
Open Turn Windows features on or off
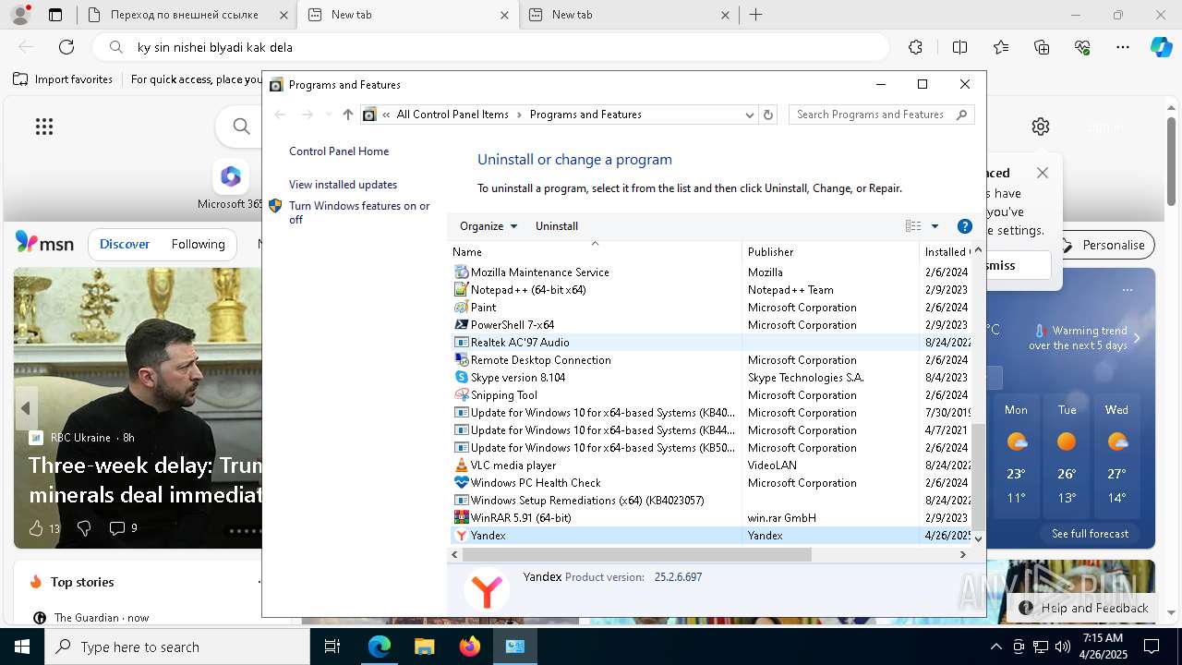tap(359, 212)
